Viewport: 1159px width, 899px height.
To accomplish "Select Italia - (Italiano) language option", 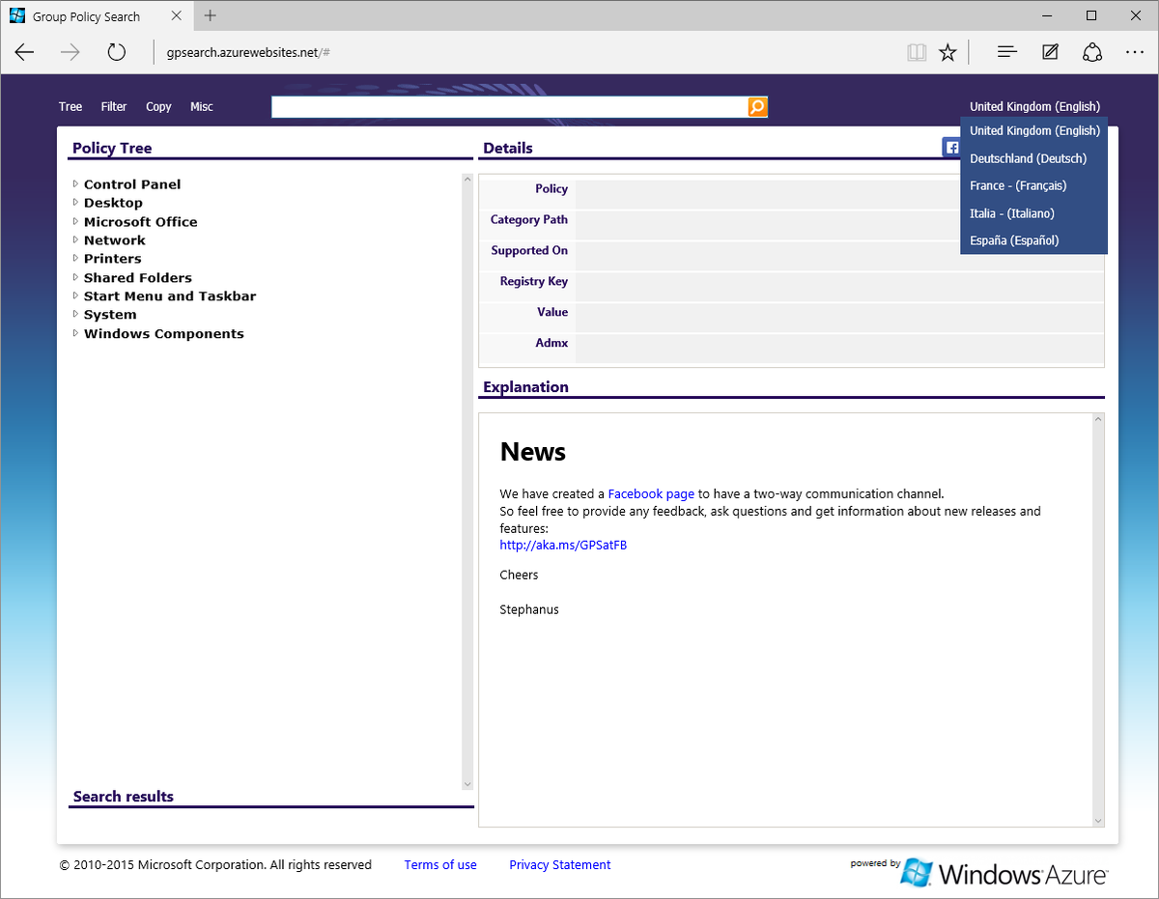I will (x=1033, y=213).
